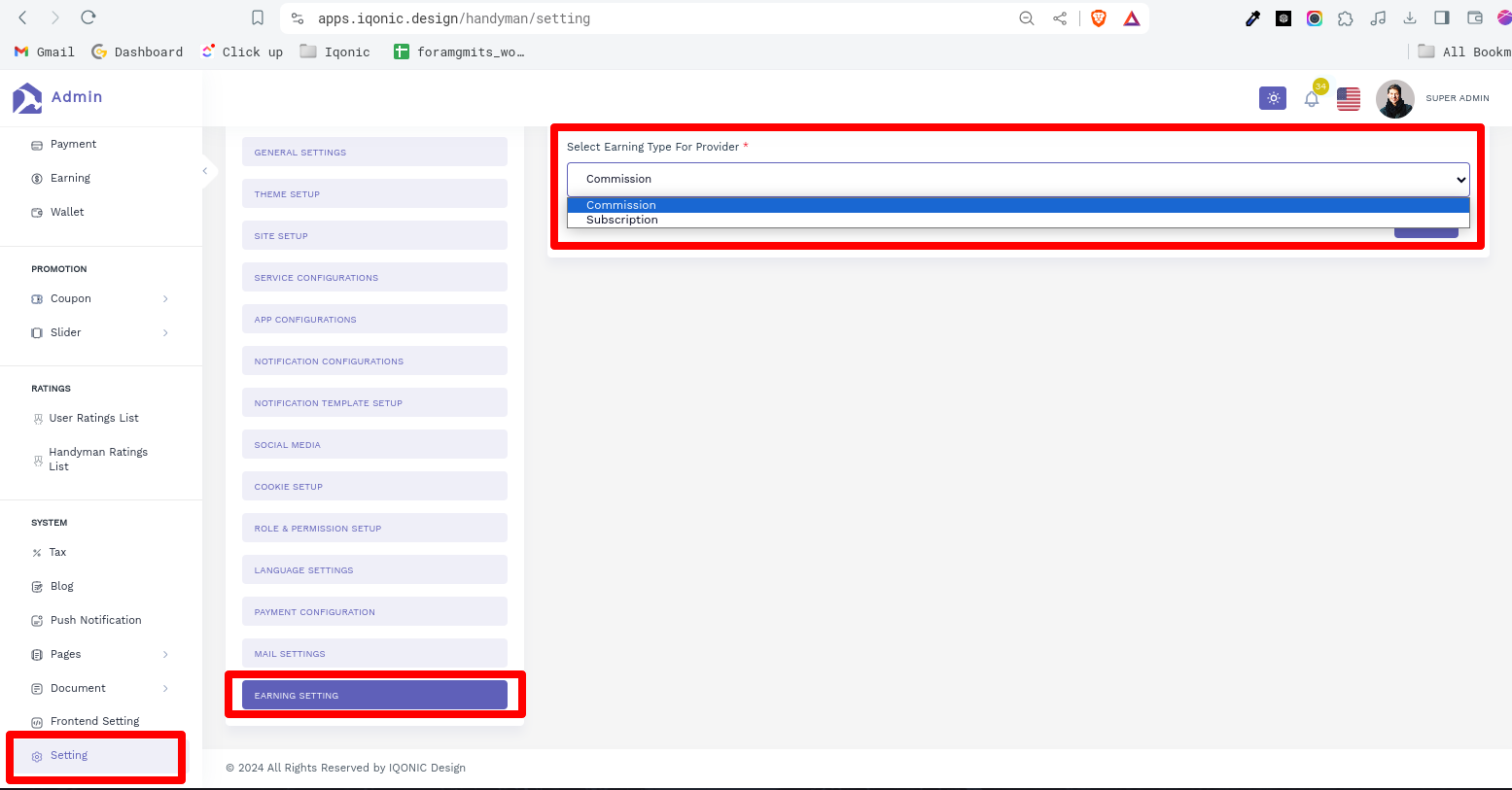Screen dimensions: 1512x790
Task: Click the Brave rewards triangle icon
Action: [x=1132, y=18]
